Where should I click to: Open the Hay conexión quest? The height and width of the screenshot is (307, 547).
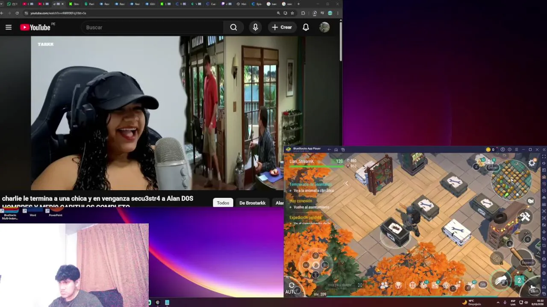pyautogui.click(x=301, y=201)
